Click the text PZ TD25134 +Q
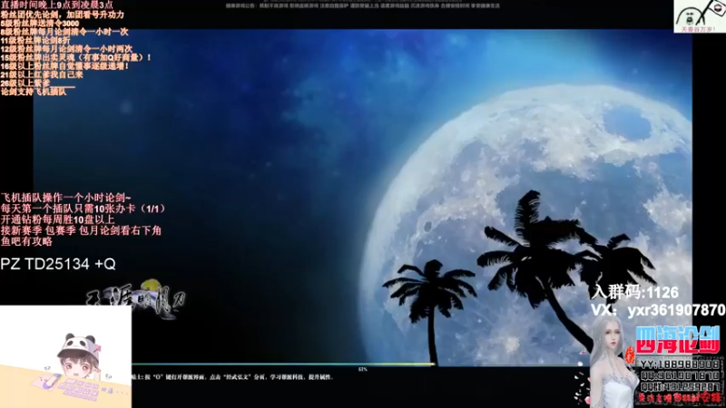Screen dimensions: 726x408 (x=58, y=264)
